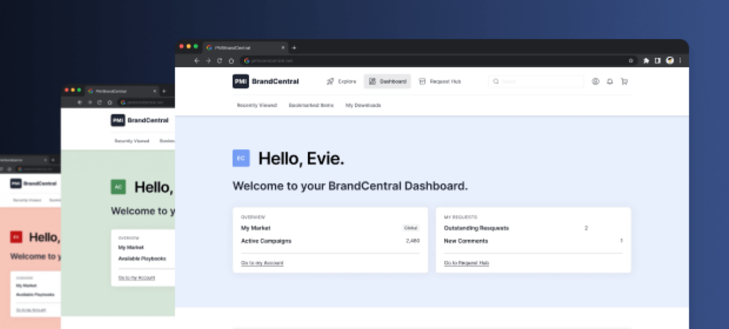This screenshot has height=329, width=729.
Task: Reload the page in the front browser window
Action: point(220,60)
